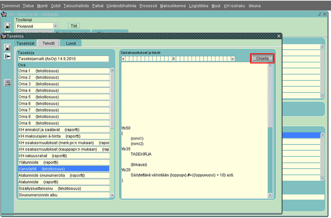Select Oma 1 (tekstiosuus) row
The width and height of the screenshot is (331, 218).
click(64, 71)
